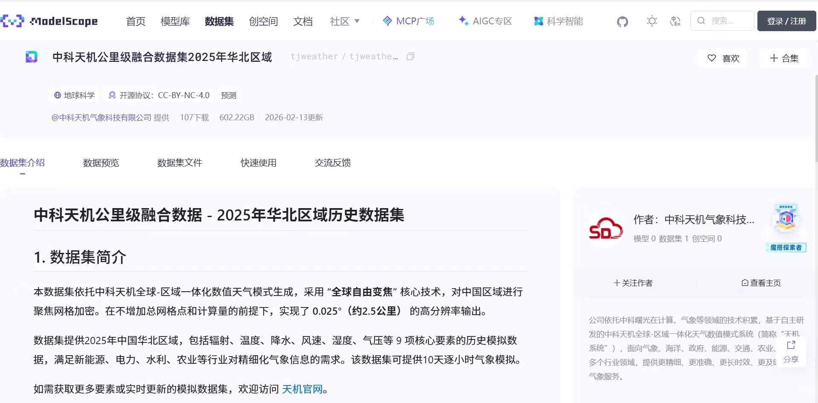Click the 分享 share icon

[x=791, y=345]
